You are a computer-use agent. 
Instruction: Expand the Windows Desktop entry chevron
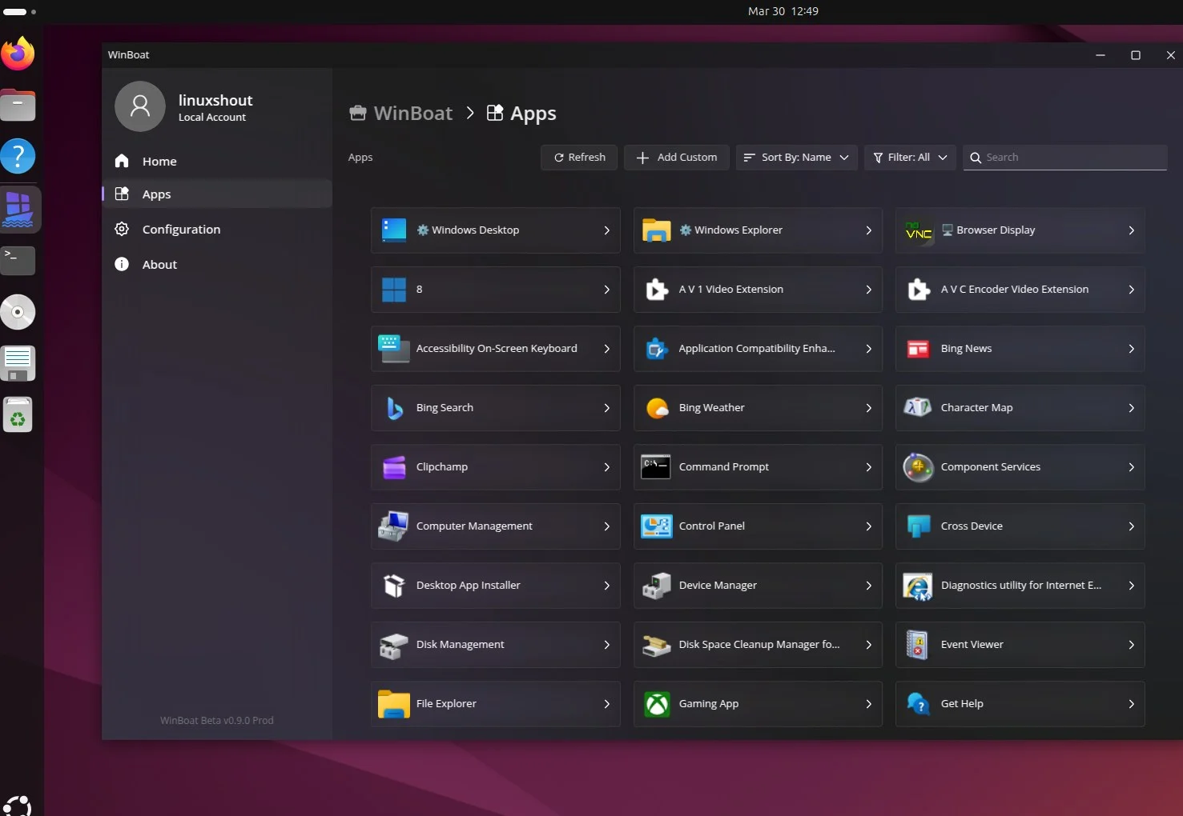point(606,230)
